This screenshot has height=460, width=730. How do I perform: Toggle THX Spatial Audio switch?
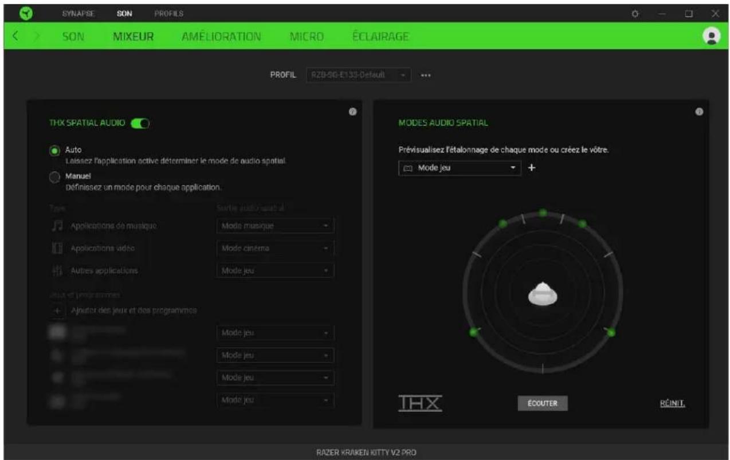coord(140,123)
